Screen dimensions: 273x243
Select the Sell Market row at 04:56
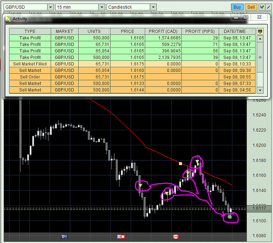132,90
